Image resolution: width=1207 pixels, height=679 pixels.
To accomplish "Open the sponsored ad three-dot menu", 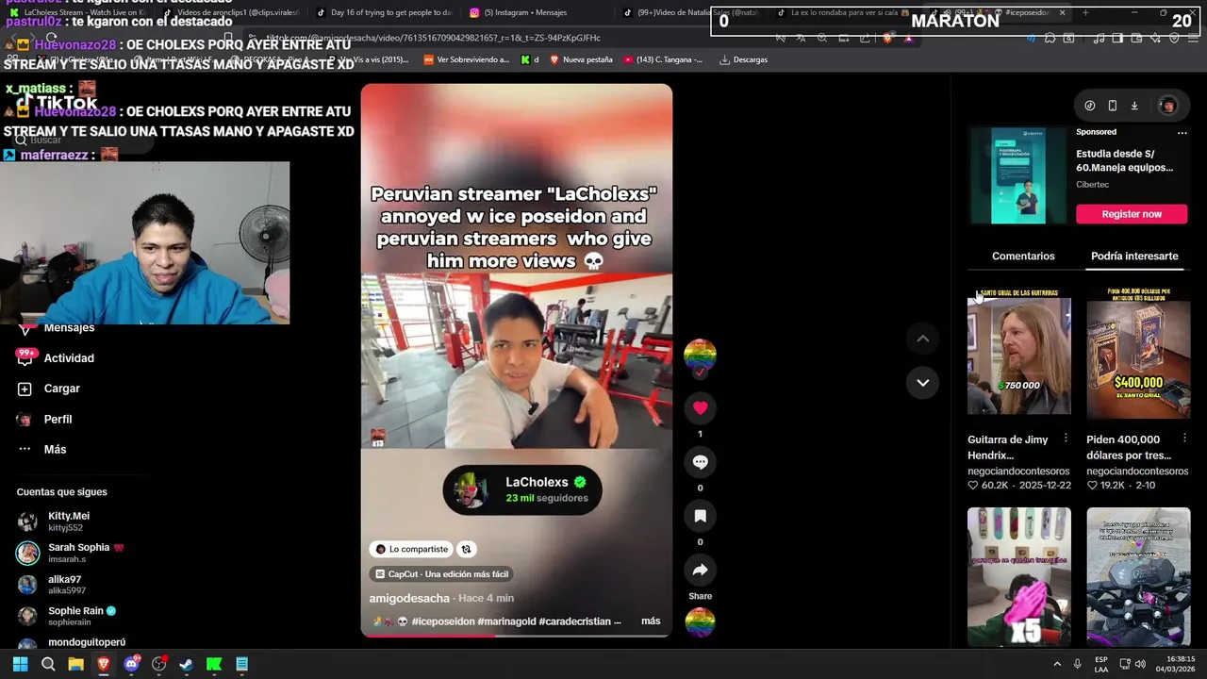I will (1182, 133).
